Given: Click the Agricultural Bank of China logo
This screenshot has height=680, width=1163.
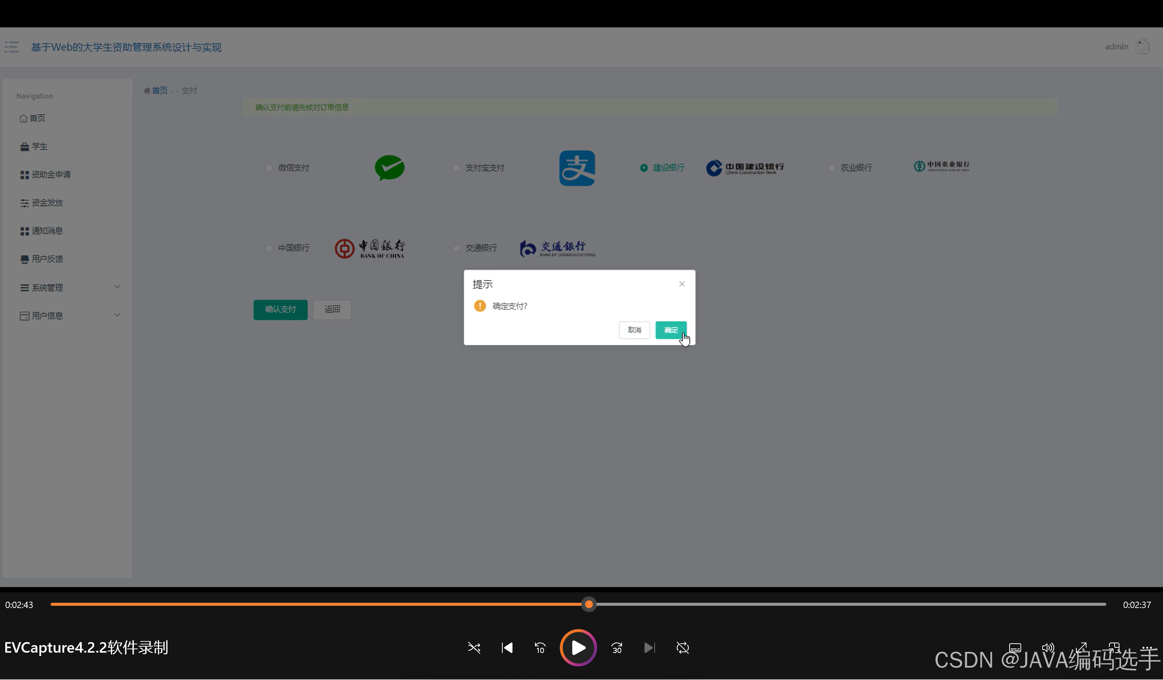Looking at the screenshot, I should coord(942,166).
